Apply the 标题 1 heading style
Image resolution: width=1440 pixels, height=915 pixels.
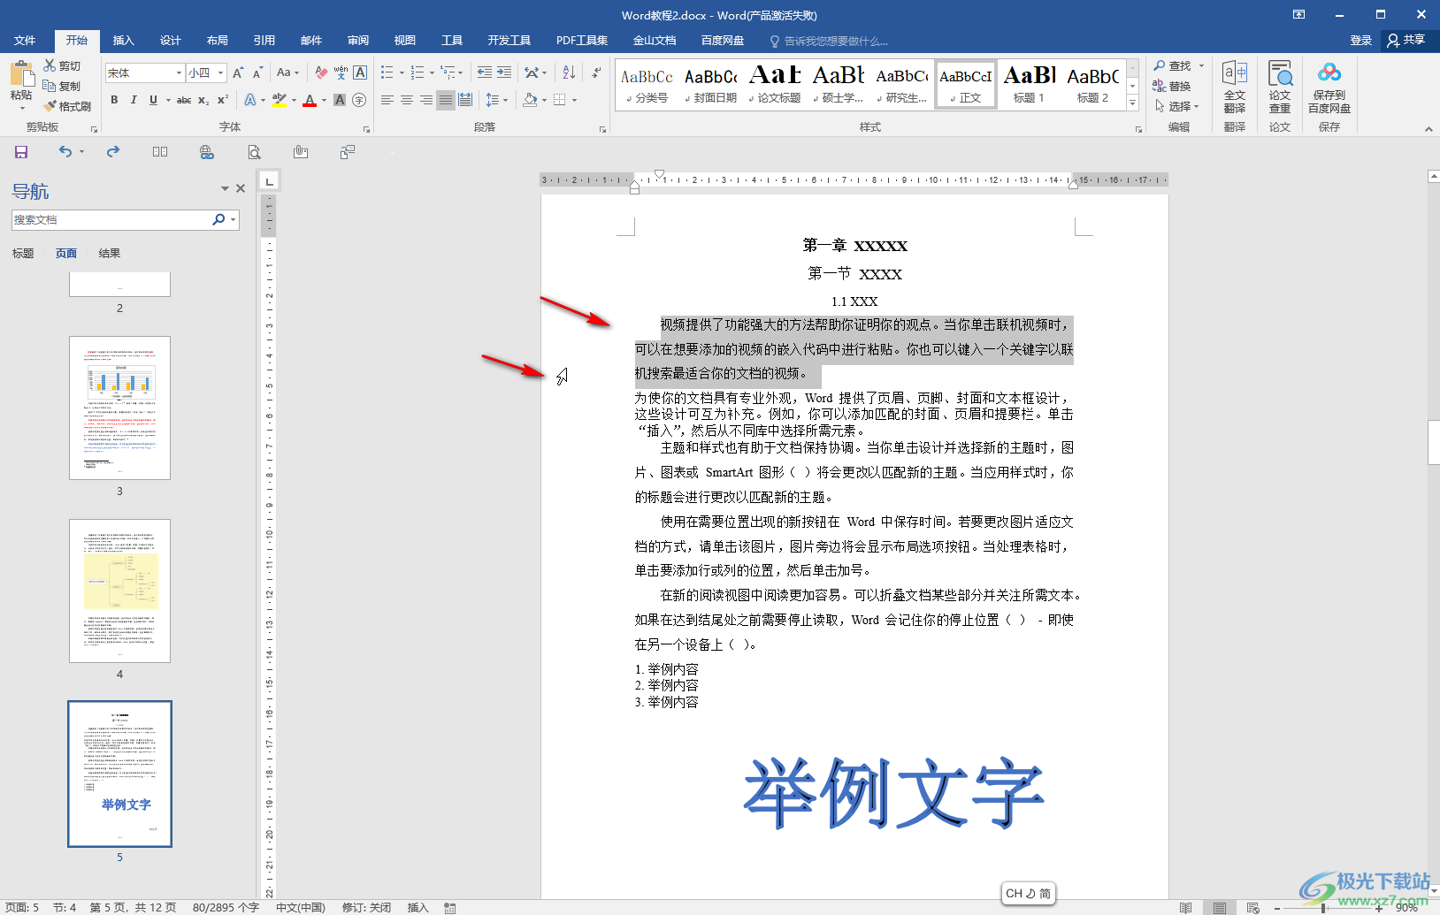pyautogui.click(x=1030, y=85)
